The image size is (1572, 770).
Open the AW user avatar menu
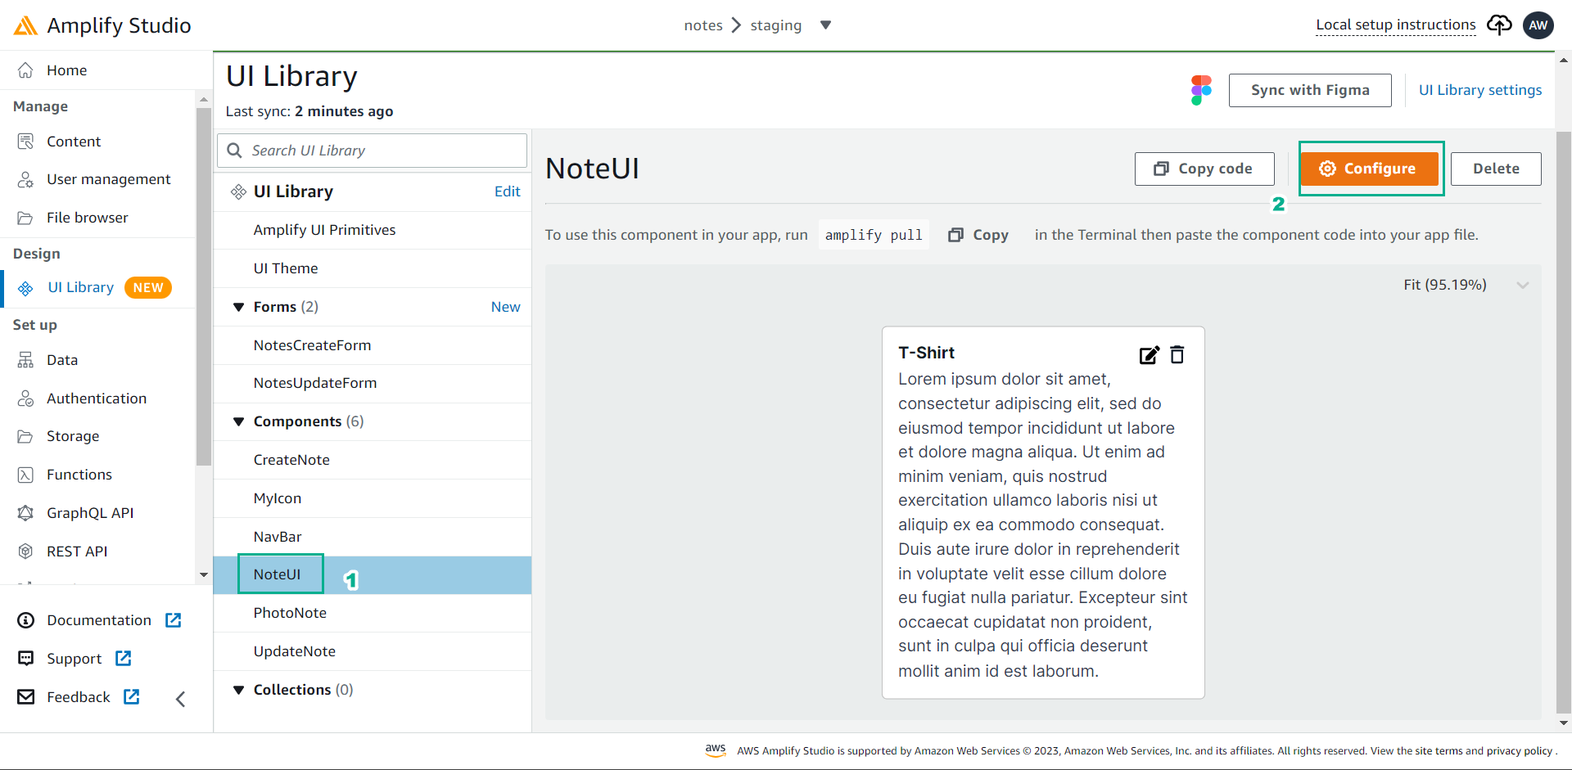[x=1538, y=25]
